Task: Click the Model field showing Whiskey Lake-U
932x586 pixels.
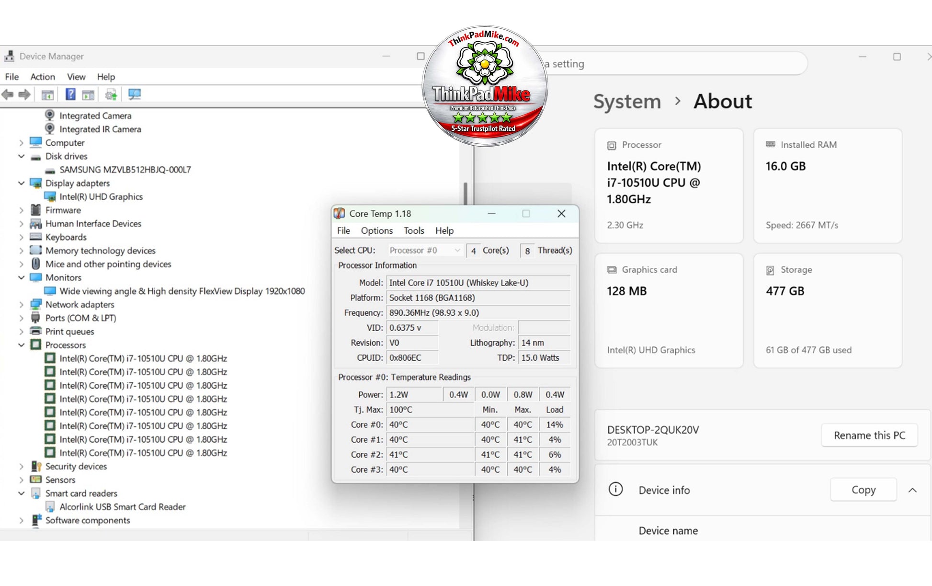Action: tap(478, 283)
